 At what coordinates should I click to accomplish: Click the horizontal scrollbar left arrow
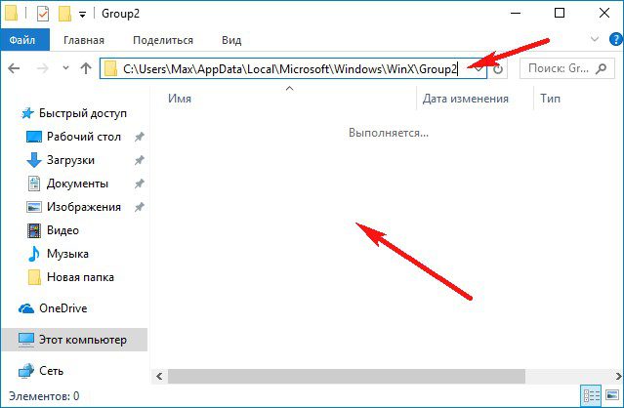159,376
